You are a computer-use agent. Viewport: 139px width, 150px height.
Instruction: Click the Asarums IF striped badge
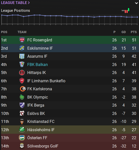coord(22,56)
